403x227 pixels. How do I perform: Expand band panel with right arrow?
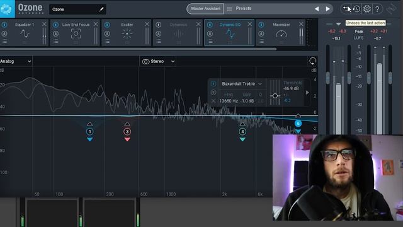pyautogui.click(x=307, y=93)
